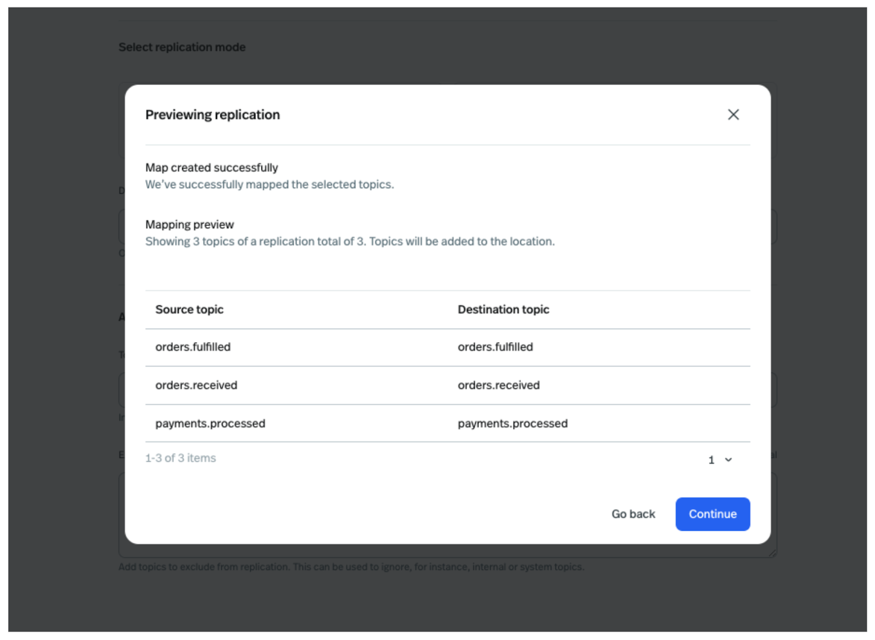This screenshot has width=875, height=640.
Task: Click the Mapping preview heading
Action: [x=189, y=224]
